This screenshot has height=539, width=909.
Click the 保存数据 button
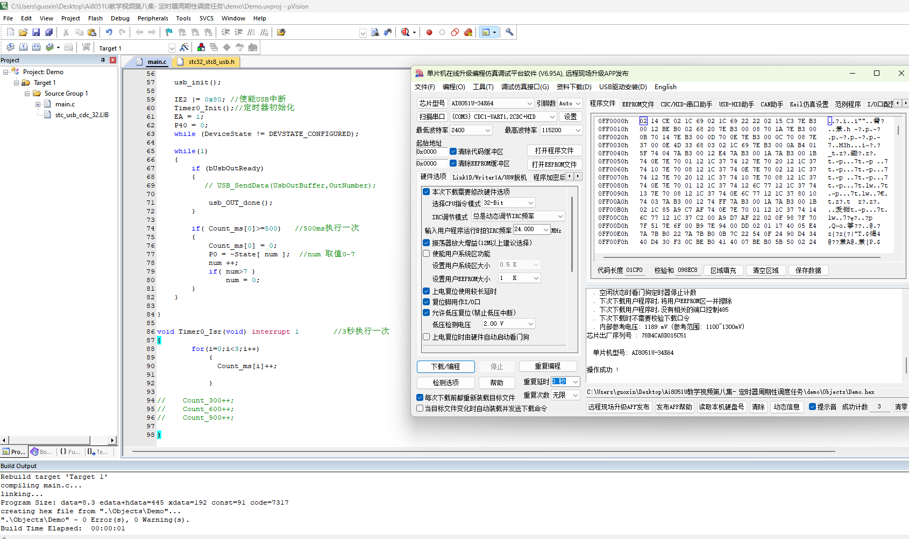point(808,270)
